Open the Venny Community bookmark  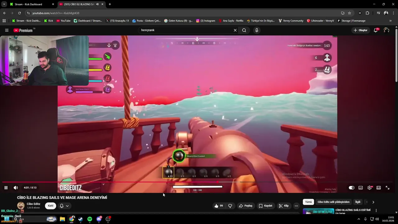point(291,21)
